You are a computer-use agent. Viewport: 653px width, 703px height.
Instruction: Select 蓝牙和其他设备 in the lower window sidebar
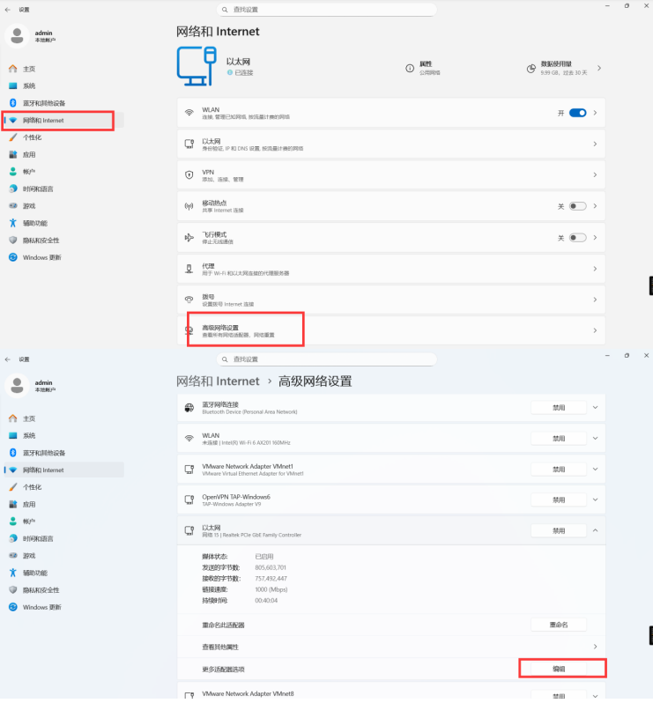pyautogui.click(x=63, y=453)
